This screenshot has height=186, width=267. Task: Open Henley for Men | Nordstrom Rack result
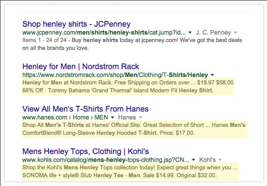click(x=81, y=67)
